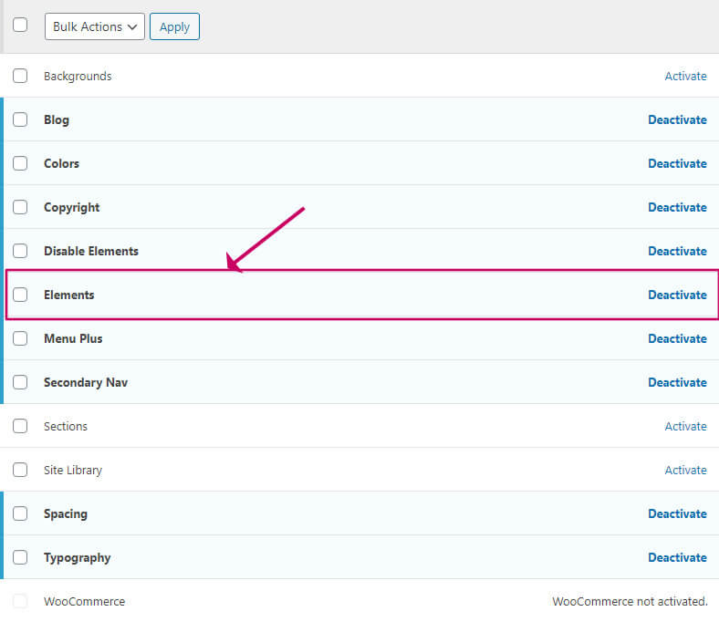
Task: Deactivate the Disable Elements module
Action: click(x=677, y=251)
